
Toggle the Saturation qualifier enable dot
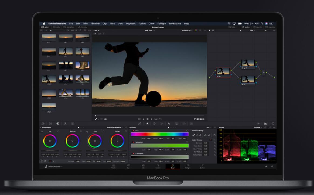tap(133, 142)
